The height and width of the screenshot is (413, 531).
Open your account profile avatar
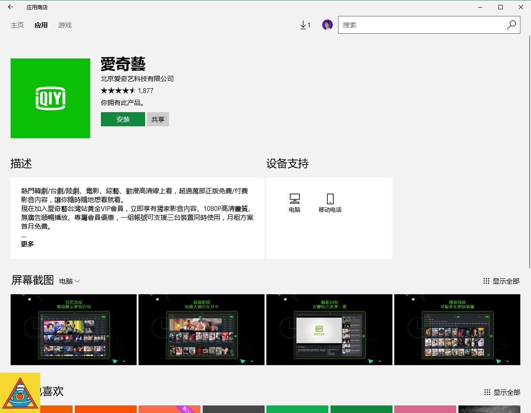[x=327, y=25]
